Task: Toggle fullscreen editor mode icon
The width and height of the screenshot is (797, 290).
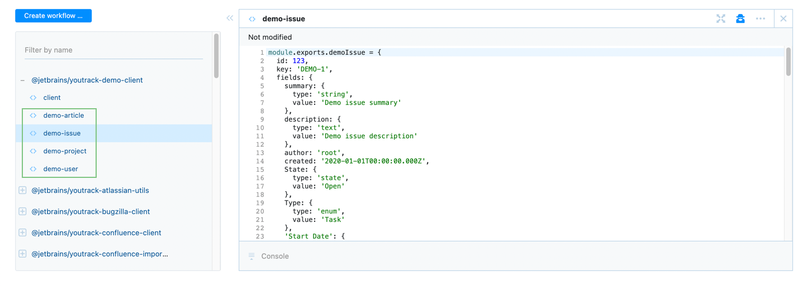Action: pos(721,19)
